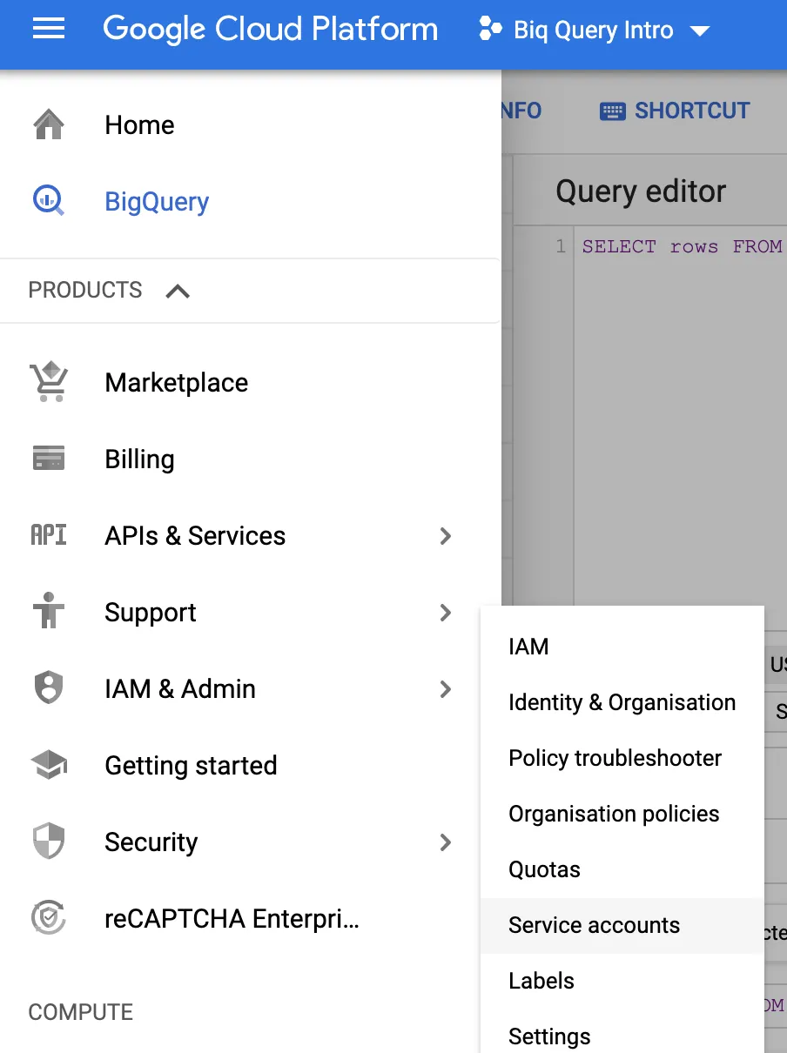Click the COMPUTE section heading

(x=81, y=1012)
